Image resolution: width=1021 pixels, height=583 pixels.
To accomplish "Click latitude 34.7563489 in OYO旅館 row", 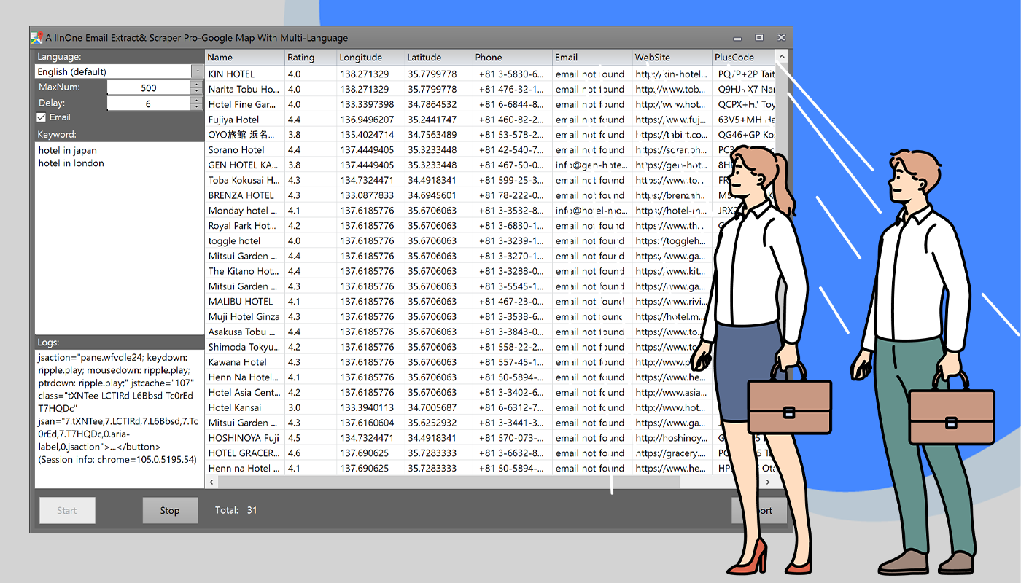I will pos(432,135).
